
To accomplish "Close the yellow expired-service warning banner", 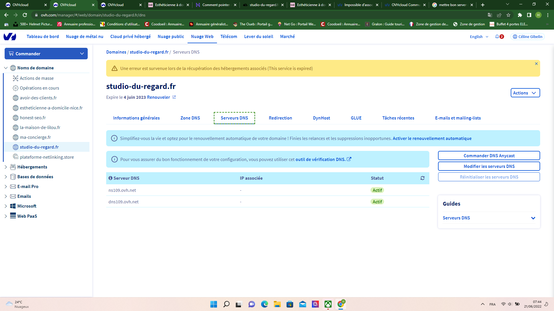I will pos(536,64).
